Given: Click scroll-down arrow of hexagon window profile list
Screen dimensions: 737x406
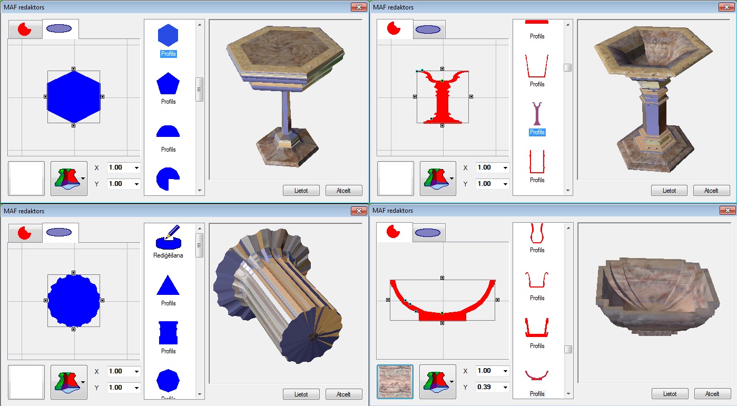Looking at the screenshot, I should click(200, 190).
